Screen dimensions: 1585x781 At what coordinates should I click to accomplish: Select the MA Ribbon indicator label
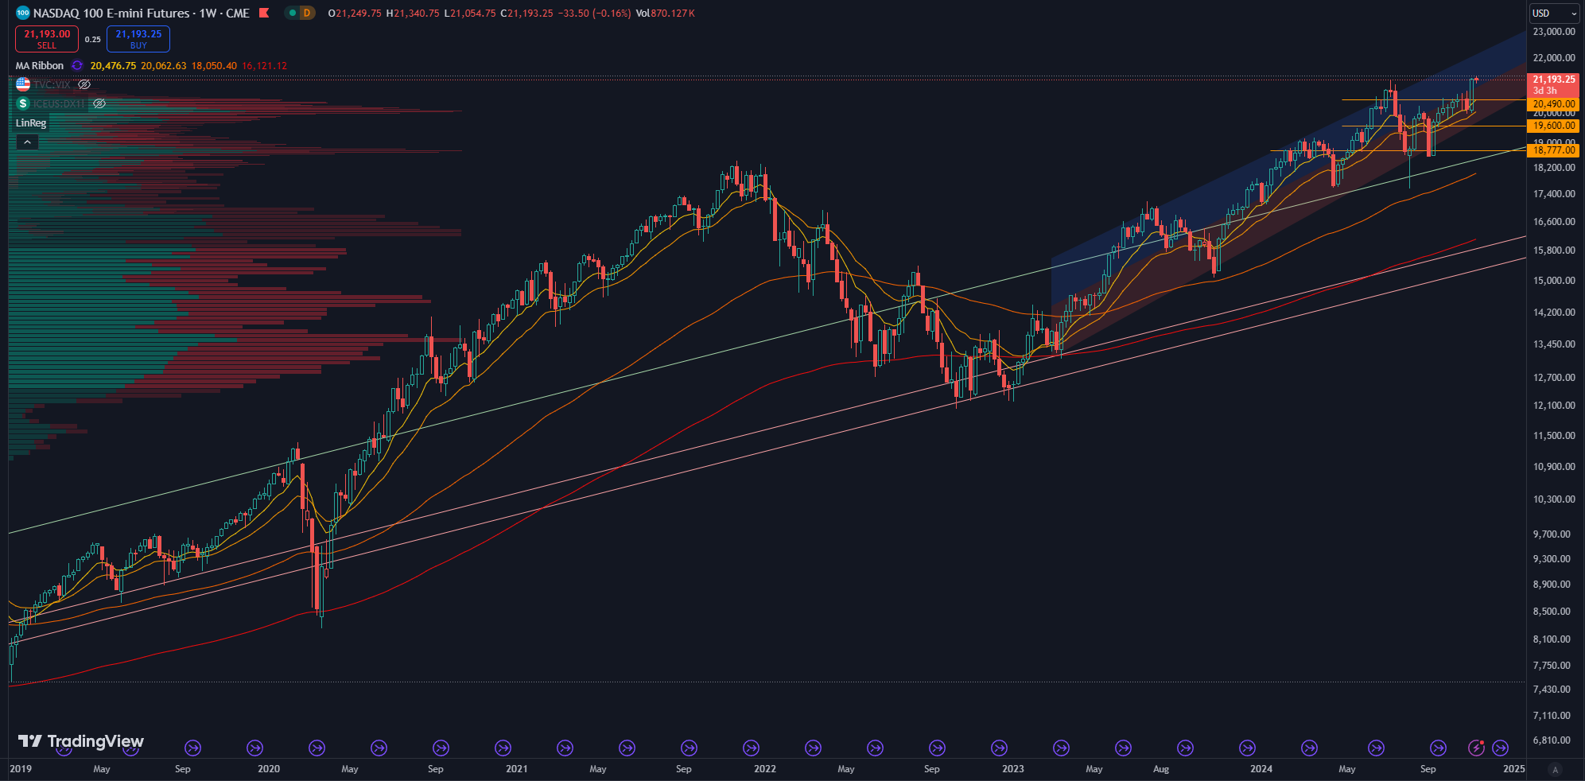(x=40, y=65)
